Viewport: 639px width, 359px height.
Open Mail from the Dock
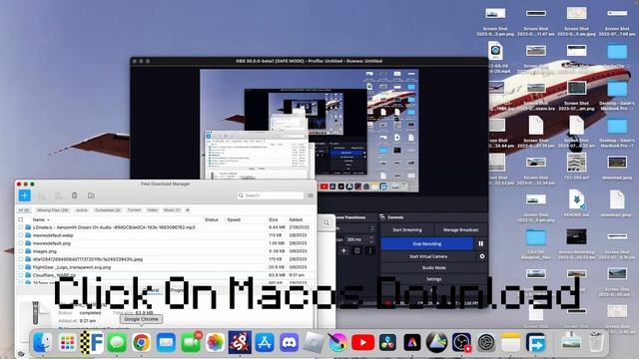click(166, 343)
